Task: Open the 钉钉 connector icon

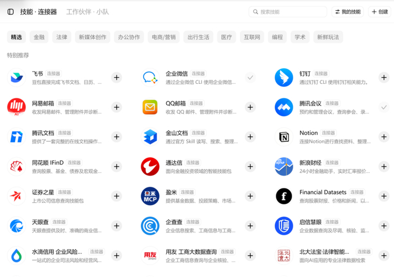Action: [284, 78]
